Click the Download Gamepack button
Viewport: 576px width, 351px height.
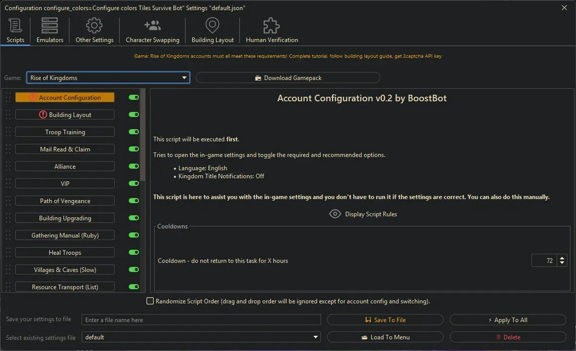point(287,77)
